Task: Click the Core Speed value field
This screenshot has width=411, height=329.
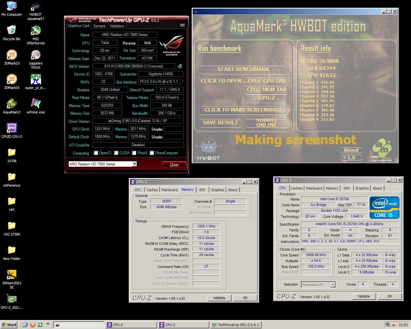Action: (x=316, y=255)
